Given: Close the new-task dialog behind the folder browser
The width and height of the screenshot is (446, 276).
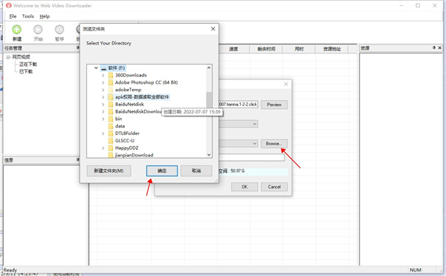Looking at the screenshot, I should point(286,84).
